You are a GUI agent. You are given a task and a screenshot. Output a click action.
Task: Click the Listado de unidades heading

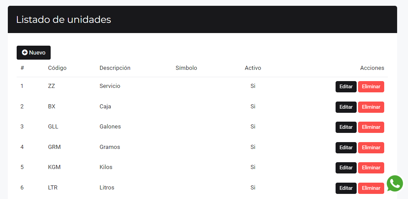pyautogui.click(x=64, y=19)
